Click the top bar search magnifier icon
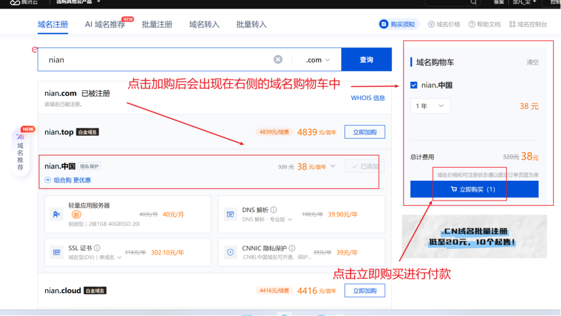Viewport: 561px width, 316px height. [x=473, y=2]
